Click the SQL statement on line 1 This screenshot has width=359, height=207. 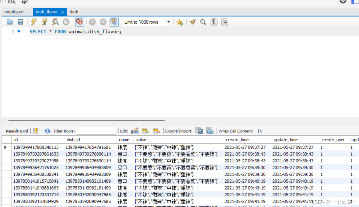click(75, 32)
